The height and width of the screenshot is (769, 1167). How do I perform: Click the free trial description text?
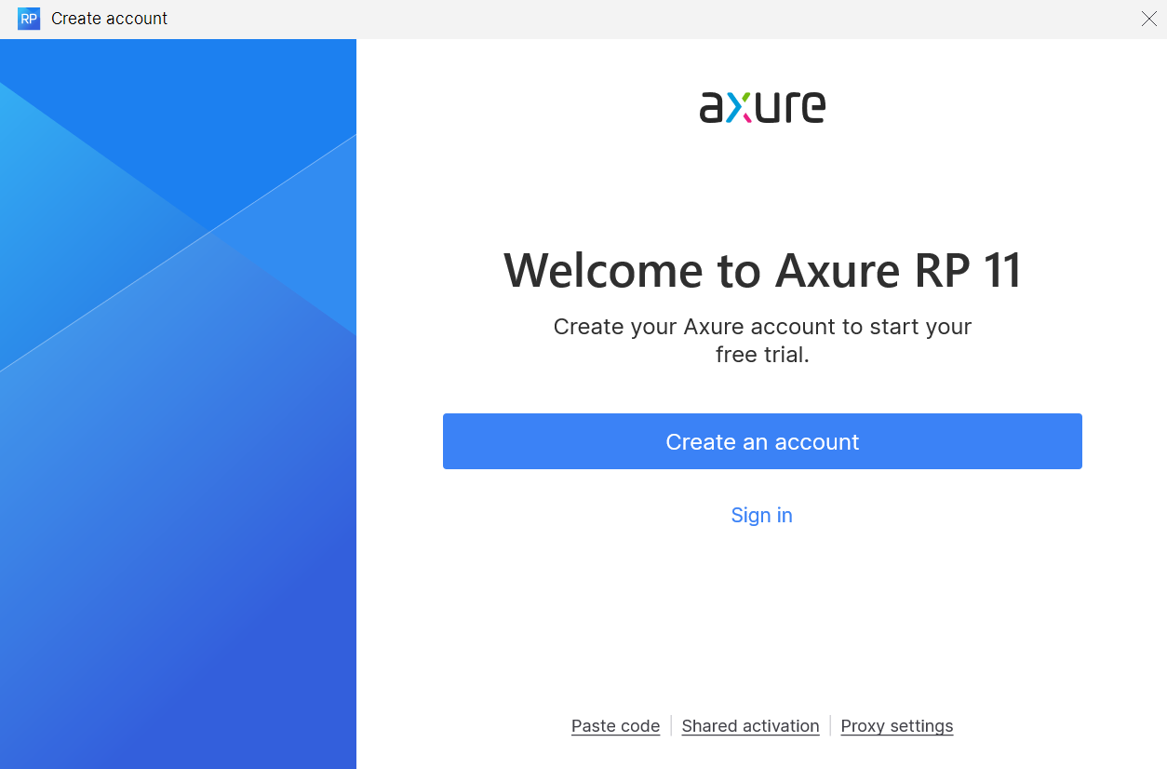[762, 340]
